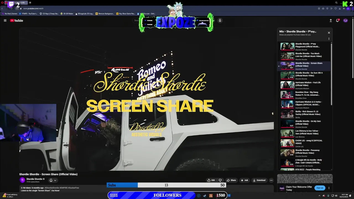Open the Opera send Flow icon
Viewport: 354px width, 199px height.
[331, 9]
